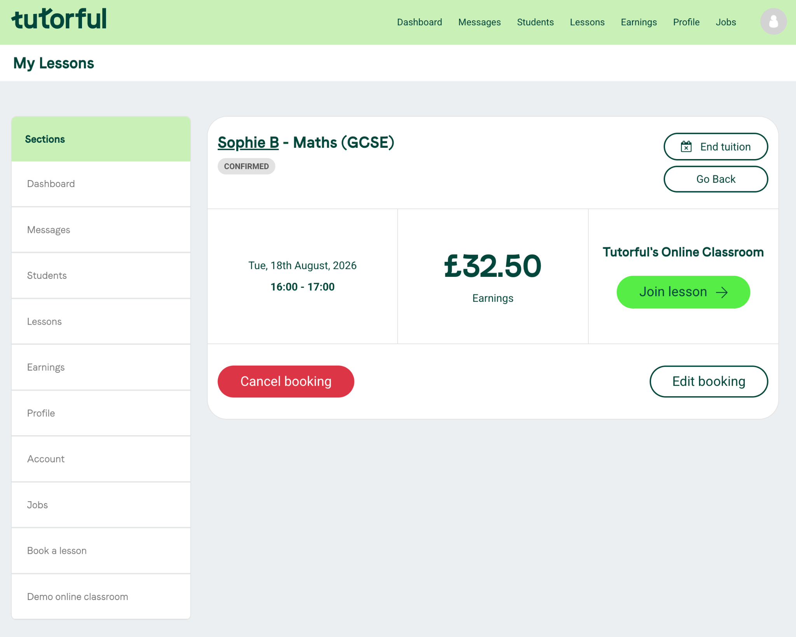Go to Students in the top navigation
Viewport: 796px width, 637px height.
[x=535, y=22]
